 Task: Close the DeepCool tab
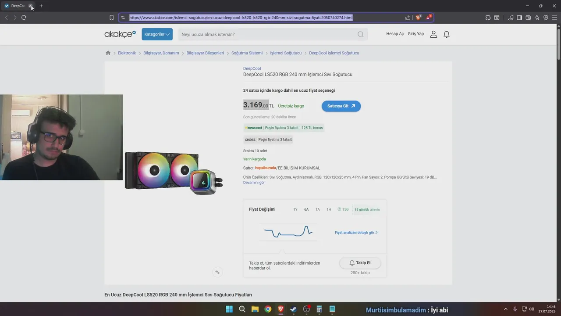[30, 6]
